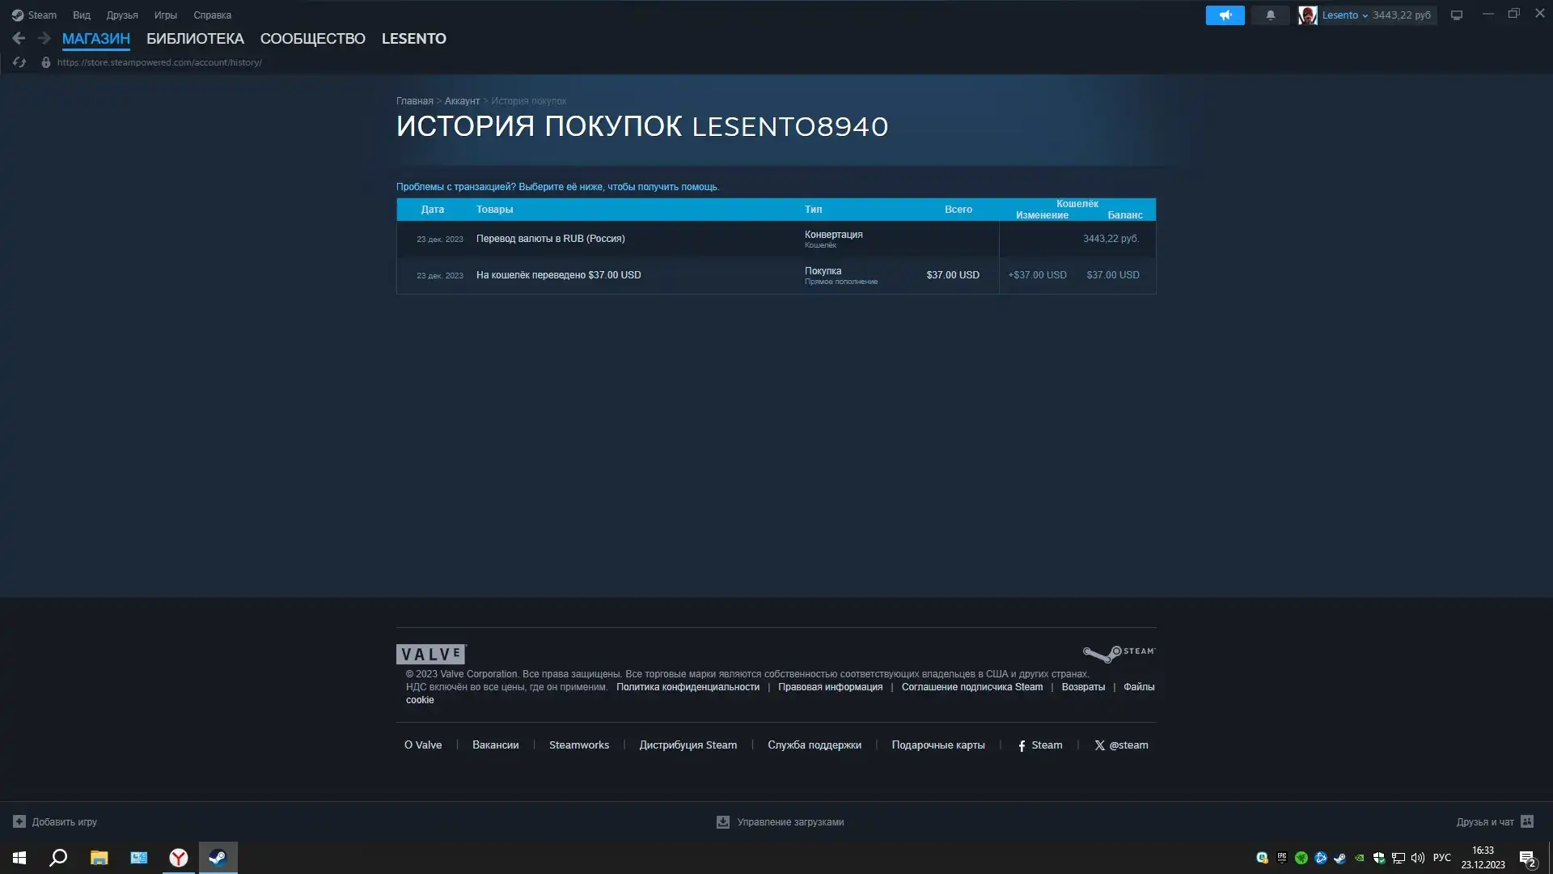Open Steamworks footer link
Image resolution: width=1553 pixels, height=874 pixels.
579,745
